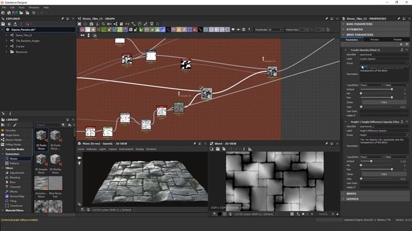This screenshot has height=231, width=412.
Task: Open the Float1 type dropdown for Cracks Opacity
Action: click(x=371, y=85)
